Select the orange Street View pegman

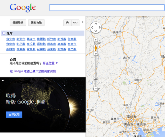coord(96,48)
